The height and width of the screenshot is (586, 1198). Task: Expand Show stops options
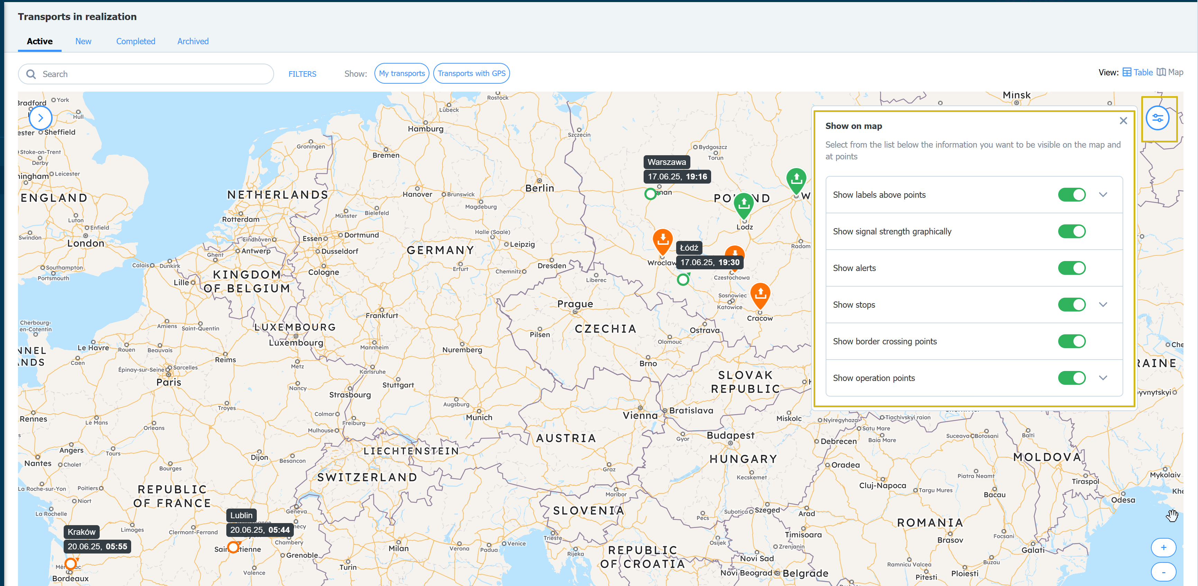[x=1102, y=305]
